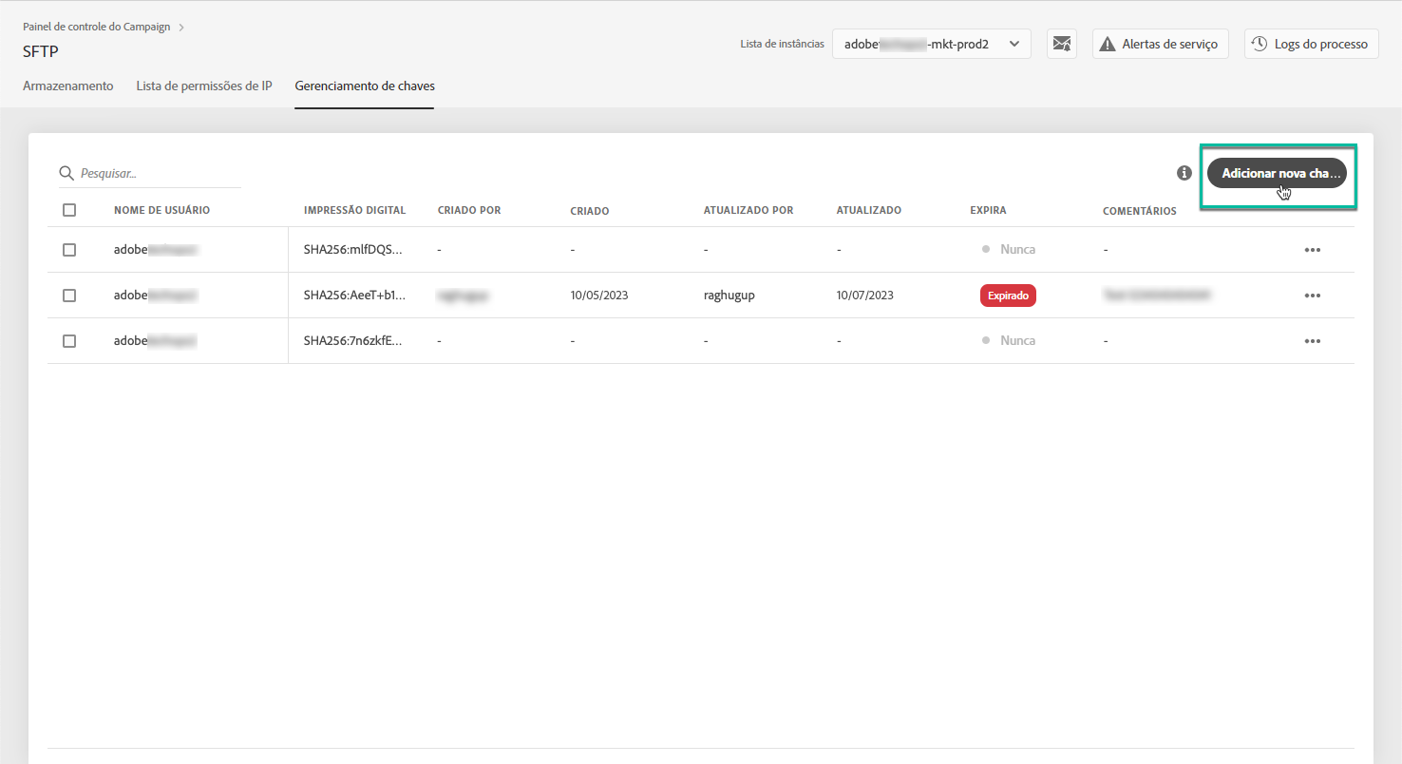Image resolution: width=1402 pixels, height=764 pixels.
Task: Check the SHA256:7n6zkfE row checkbox
Action: pos(69,341)
